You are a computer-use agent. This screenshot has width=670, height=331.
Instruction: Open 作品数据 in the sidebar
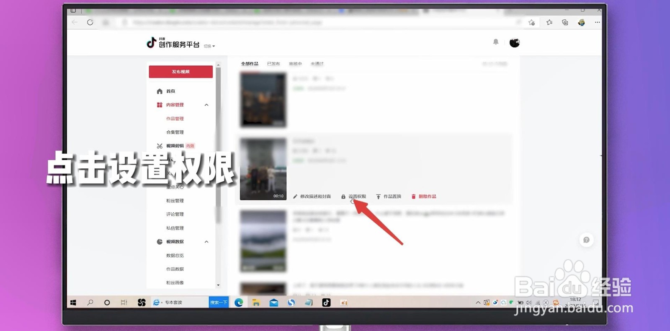pyautogui.click(x=175, y=269)
